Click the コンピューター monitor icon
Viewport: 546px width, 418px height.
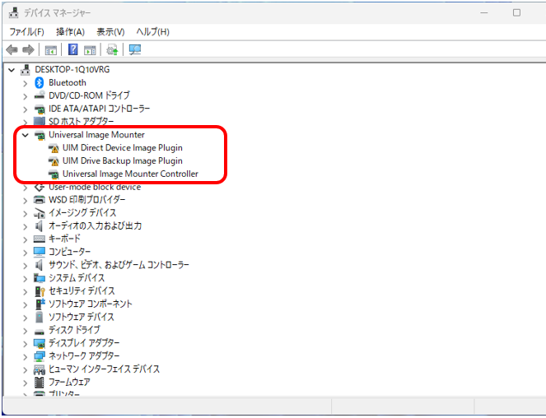(x=40, y=252)
